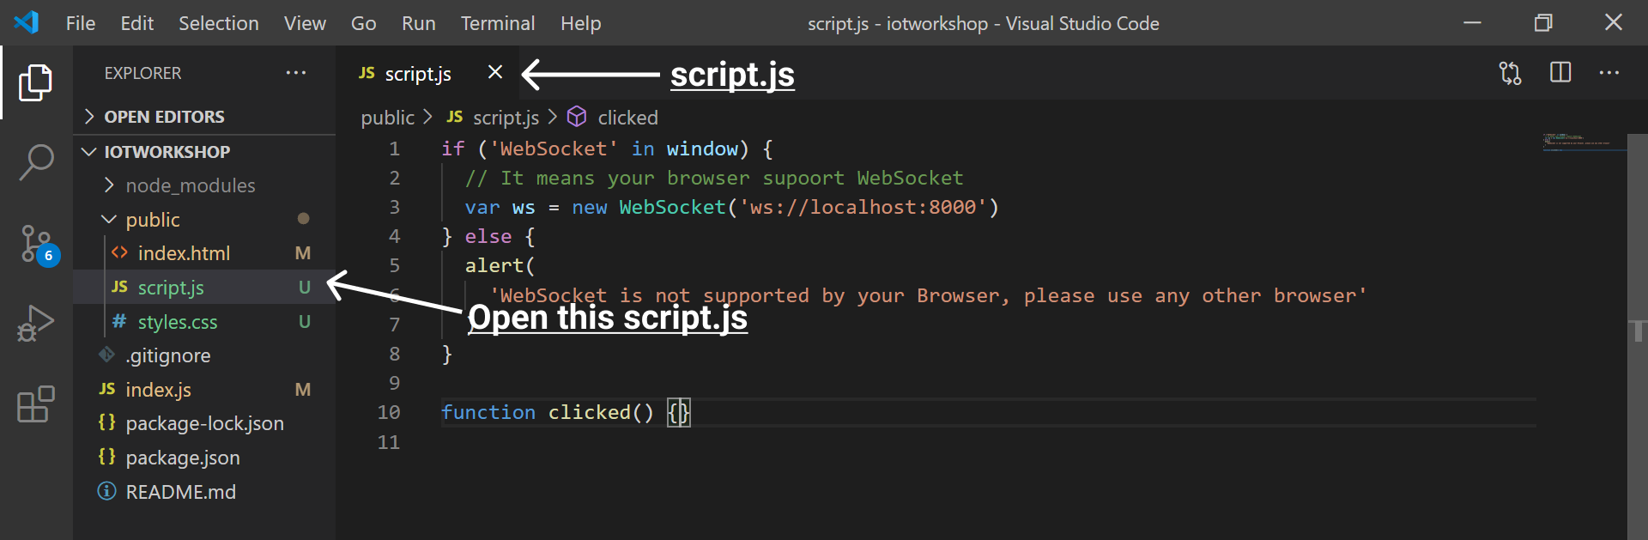Image resolution: width=1648 pixels, height=540 pixels.
Task: Click the clicked symbol breadcrumb
Action: pos(613,118)
